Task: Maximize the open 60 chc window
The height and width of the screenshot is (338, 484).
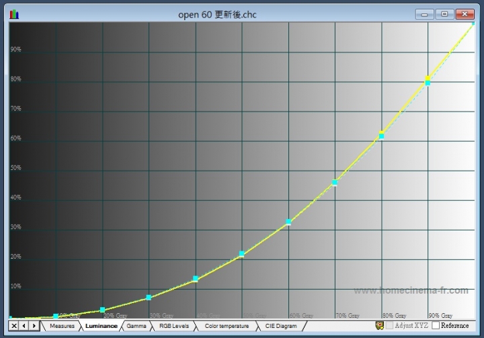Action: (x=444, y=14)
